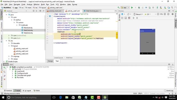This screenshot has width=177, height=100.
Task: Click the phone layout preview thumbnail
Action: [147, 42]
